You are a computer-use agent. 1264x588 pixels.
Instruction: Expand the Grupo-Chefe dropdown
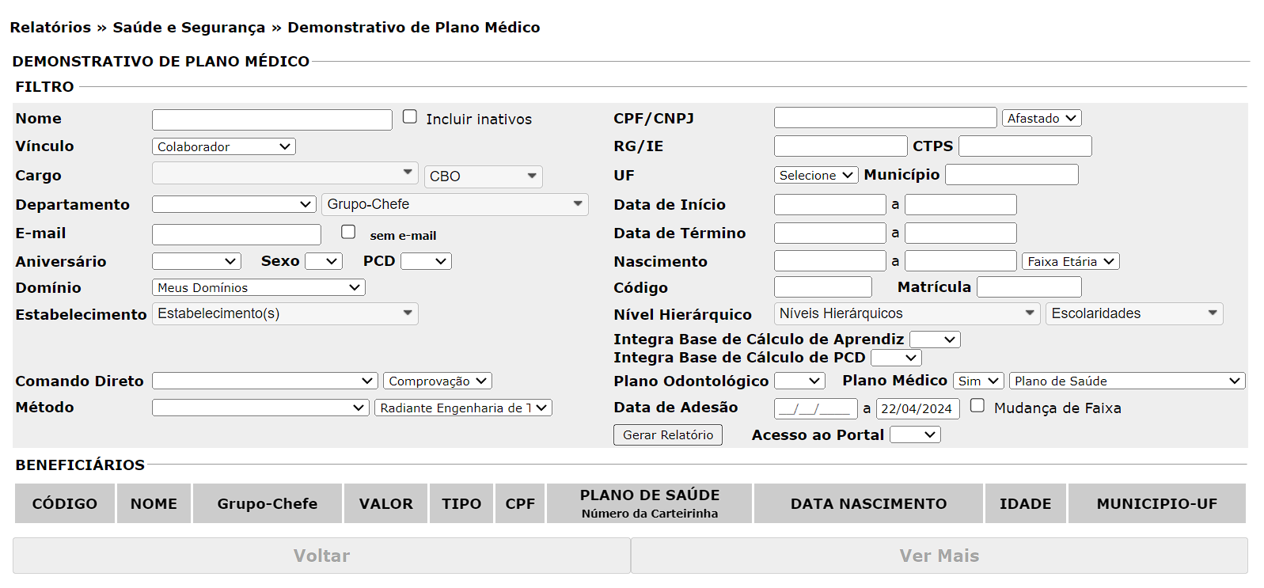454,204
